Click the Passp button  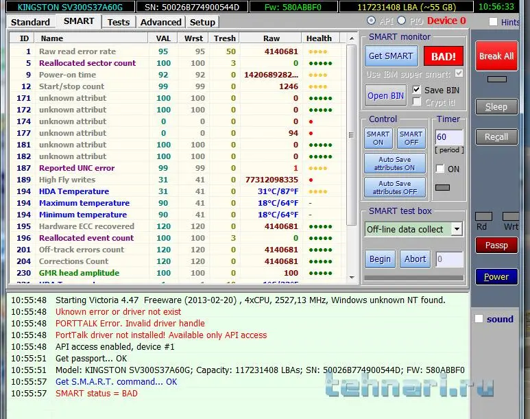[496, 245]
